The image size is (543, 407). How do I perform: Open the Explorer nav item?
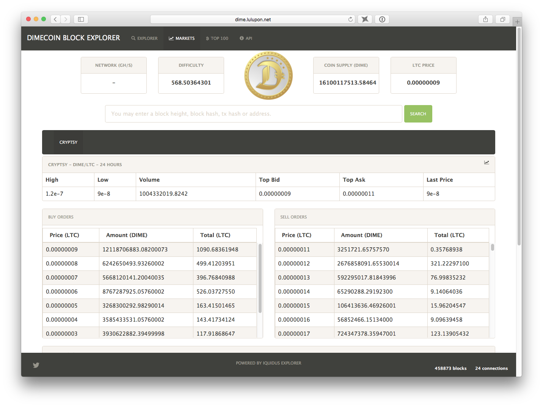click(144, 38)
